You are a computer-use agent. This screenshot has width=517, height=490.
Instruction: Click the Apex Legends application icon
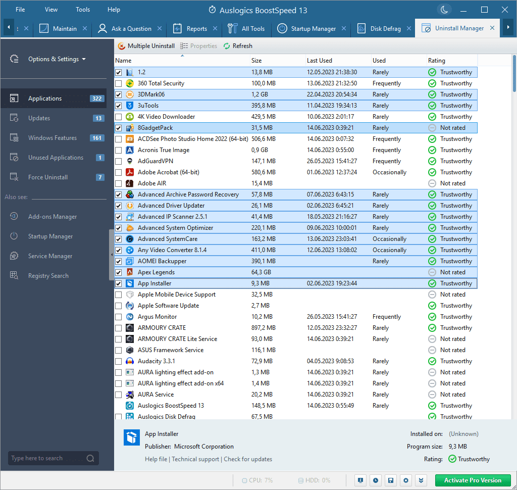pyautogui.click(x=130, y=272)
